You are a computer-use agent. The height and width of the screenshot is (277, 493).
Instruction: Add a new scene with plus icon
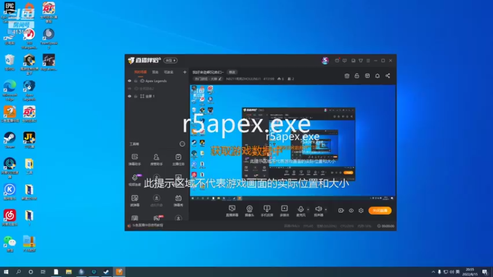click(x=184, y=72)
